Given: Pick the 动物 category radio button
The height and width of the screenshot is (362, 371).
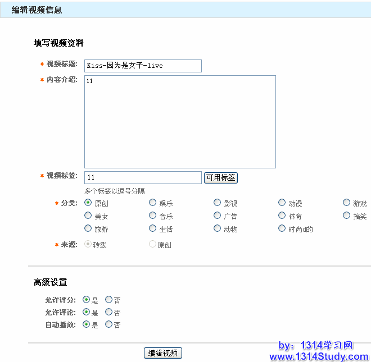Looking at the screenshot, I should tap(218, 228).
